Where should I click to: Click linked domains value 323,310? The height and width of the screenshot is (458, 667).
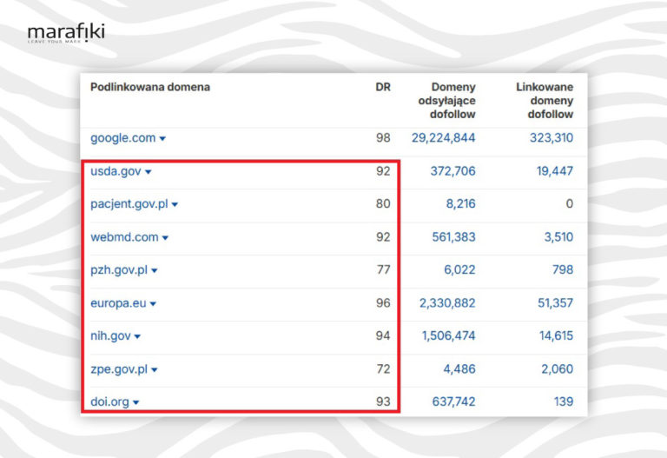tap(551, 138)
